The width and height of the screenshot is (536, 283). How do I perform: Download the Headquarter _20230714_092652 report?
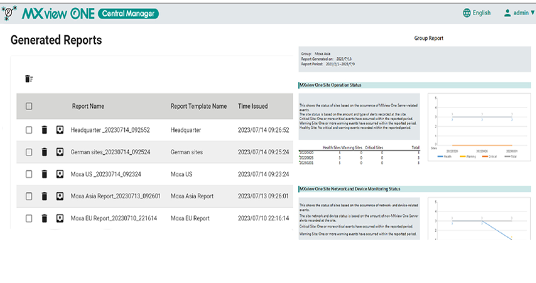click(x=59, y=130)
